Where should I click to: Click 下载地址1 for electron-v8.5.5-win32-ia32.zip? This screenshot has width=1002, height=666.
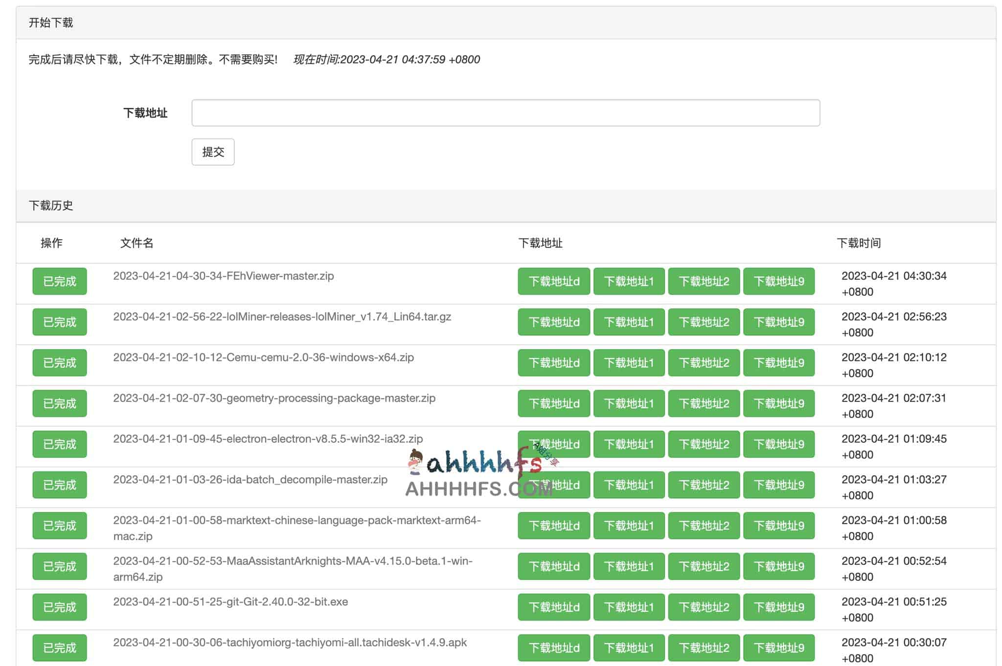[x=629, y=444]
